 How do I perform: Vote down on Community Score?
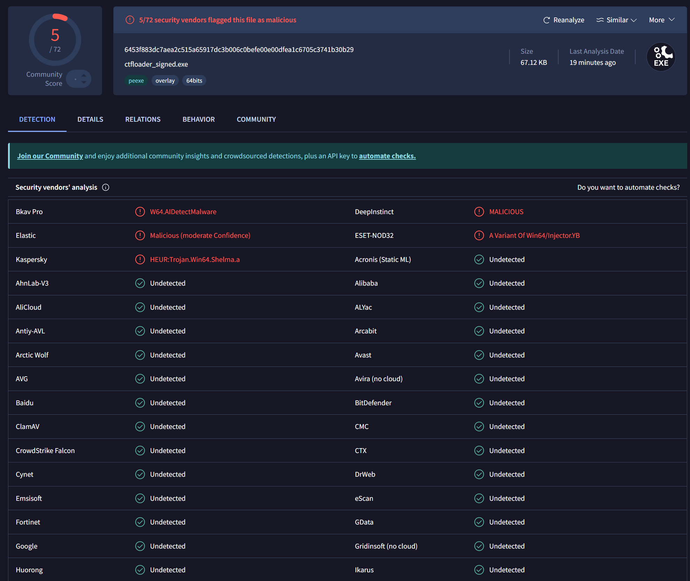(x=84, y=82)
